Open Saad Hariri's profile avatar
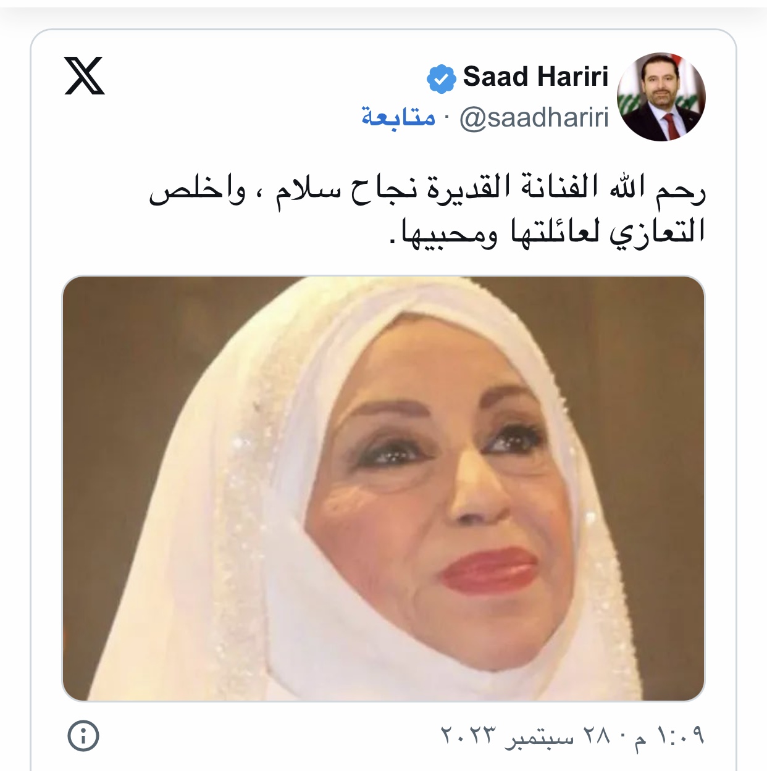767x771 pixels. pos(661,97)
